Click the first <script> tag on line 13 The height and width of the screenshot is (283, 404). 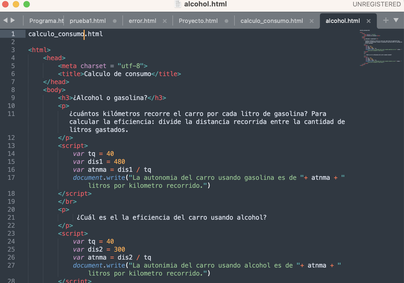73,145
